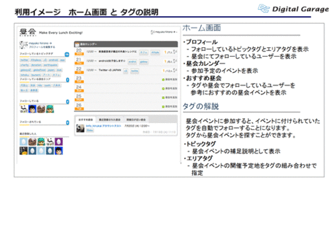Click the green add-lunch icon on day 23
The image size is (336, 230).
pos(163,80)
